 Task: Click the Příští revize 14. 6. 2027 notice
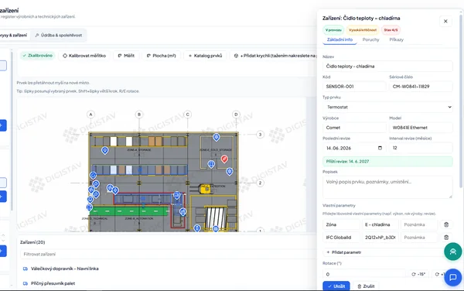coord(387,161)
